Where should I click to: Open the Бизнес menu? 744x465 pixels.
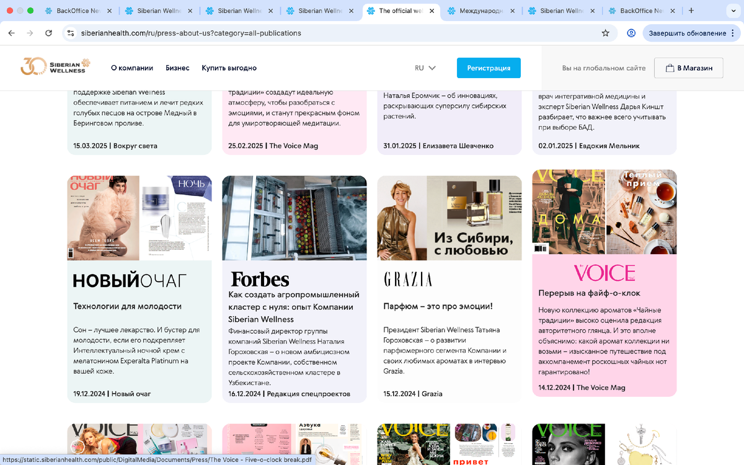tap(177, 68)
